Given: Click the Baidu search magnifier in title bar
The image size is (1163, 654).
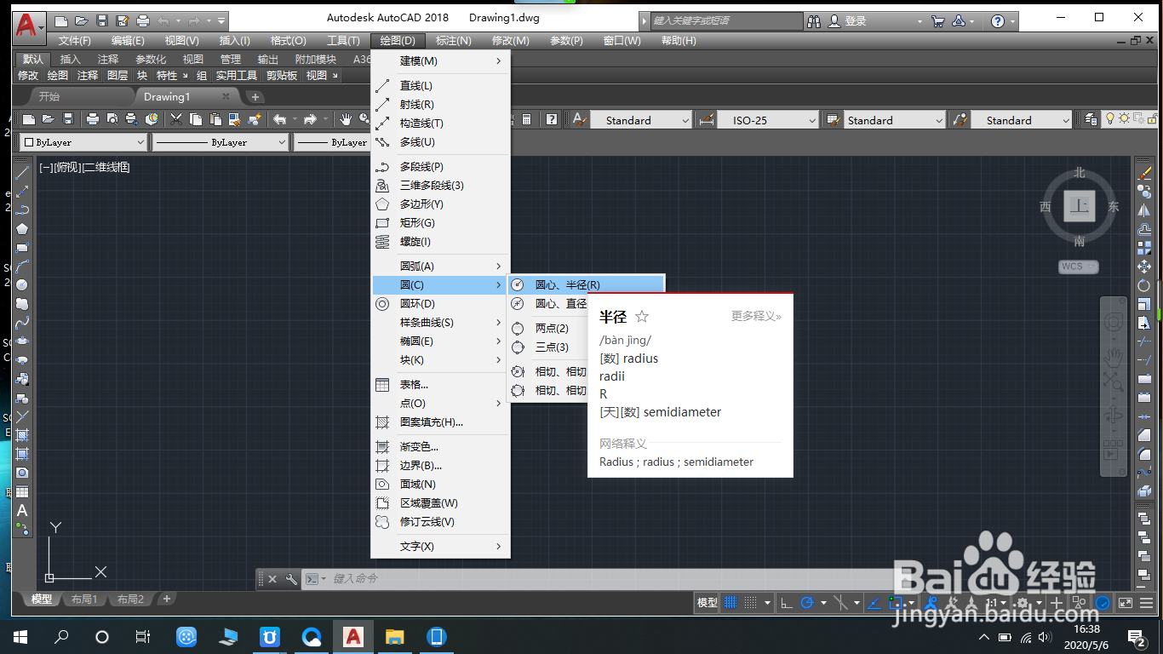Looking at the screenshot, I should tap(815, 20).
